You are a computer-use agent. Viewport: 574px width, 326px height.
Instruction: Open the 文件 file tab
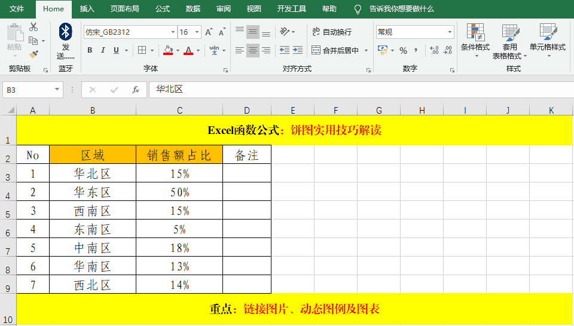pos(17,9)
